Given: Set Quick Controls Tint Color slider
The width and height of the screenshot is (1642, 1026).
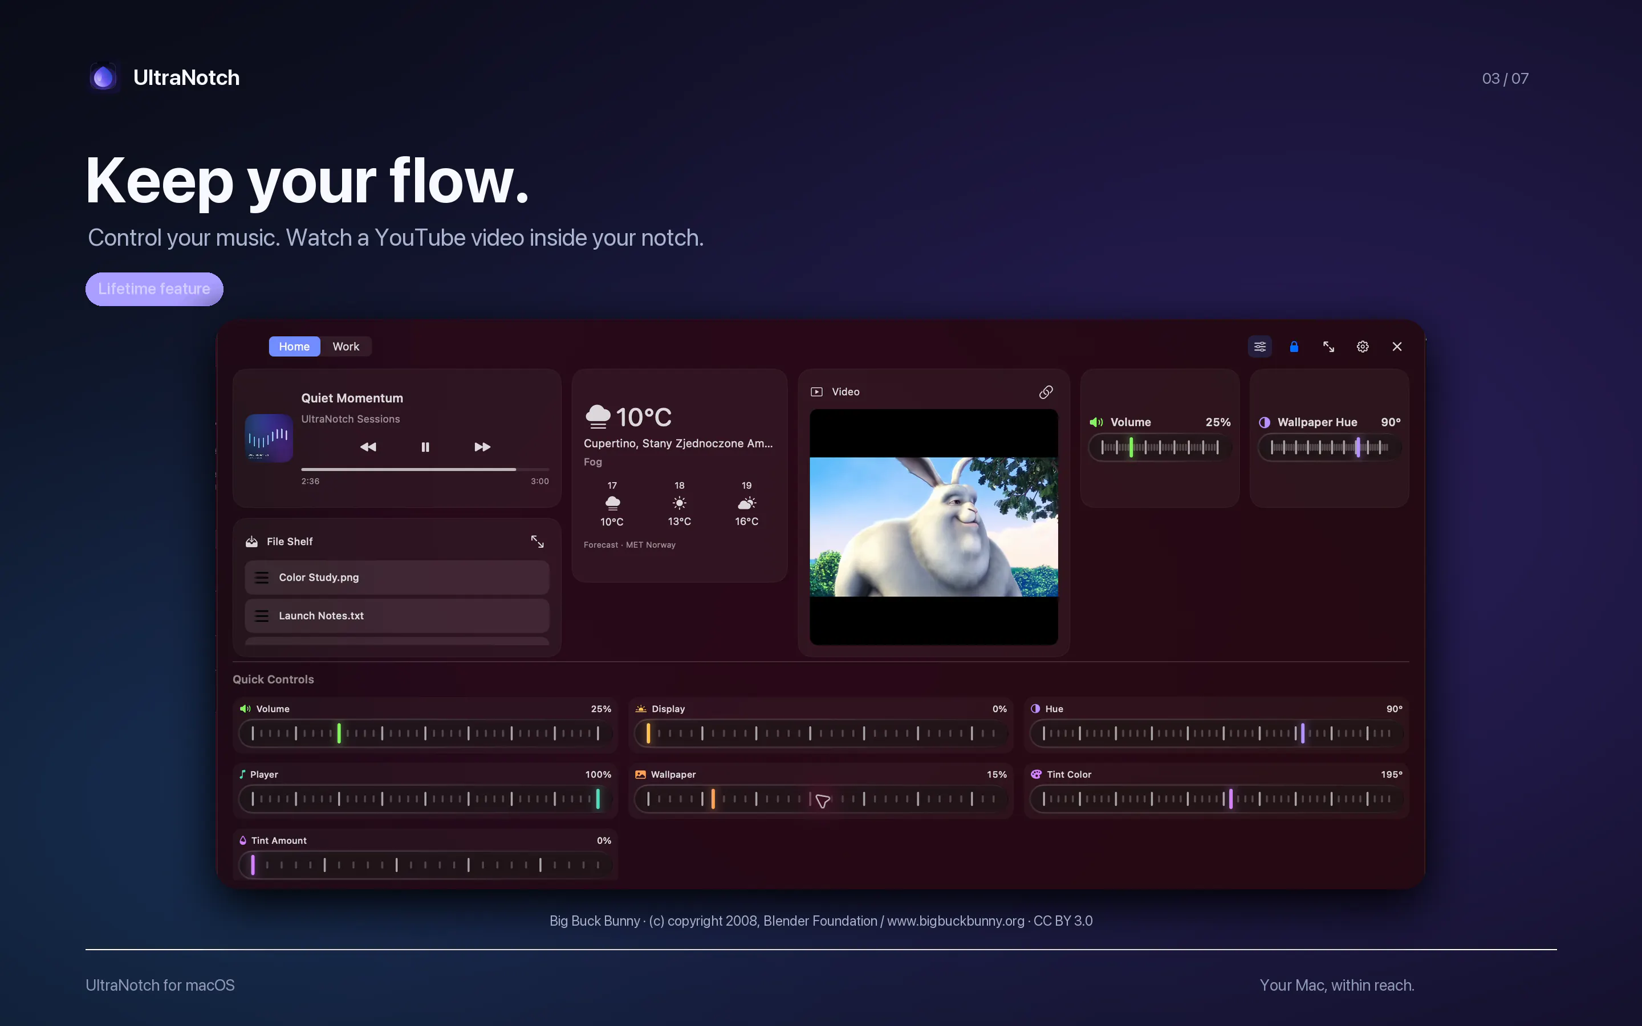Looking at the screenshot, I should 1216,799.
